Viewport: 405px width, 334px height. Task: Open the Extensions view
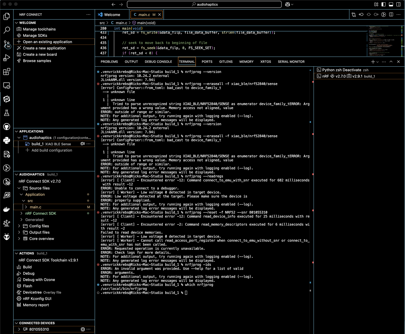pyautogui.click(x=7, y=72)
